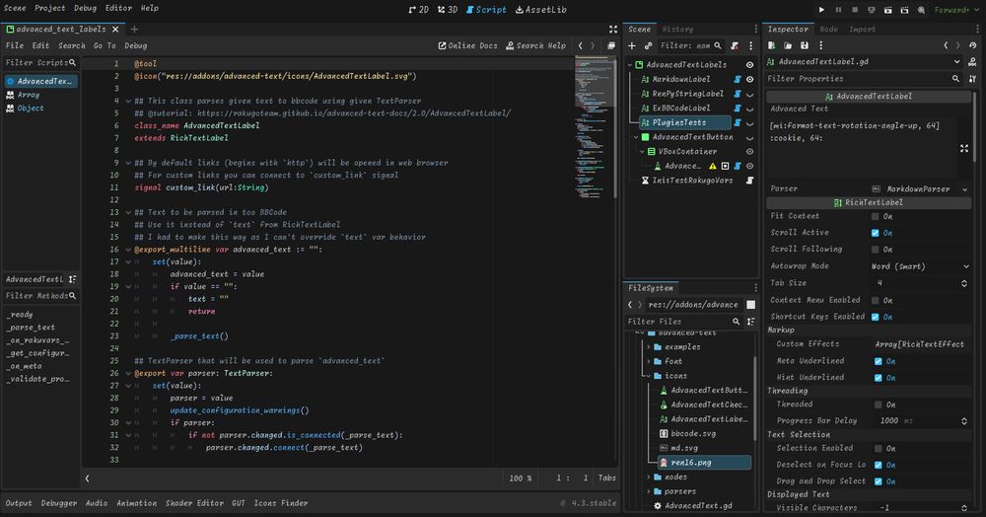Create a new resource in Inspector
Viewport: 986px width, 517px height.
[772, 45]
